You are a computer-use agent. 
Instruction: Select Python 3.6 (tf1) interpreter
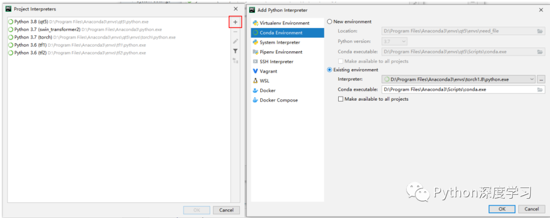coord(119,45)
